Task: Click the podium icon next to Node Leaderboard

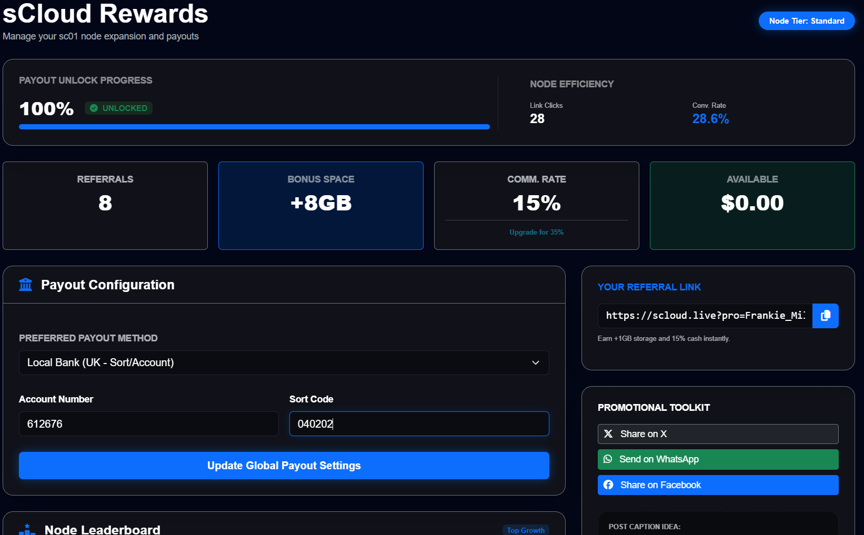Action: (26, 530)
